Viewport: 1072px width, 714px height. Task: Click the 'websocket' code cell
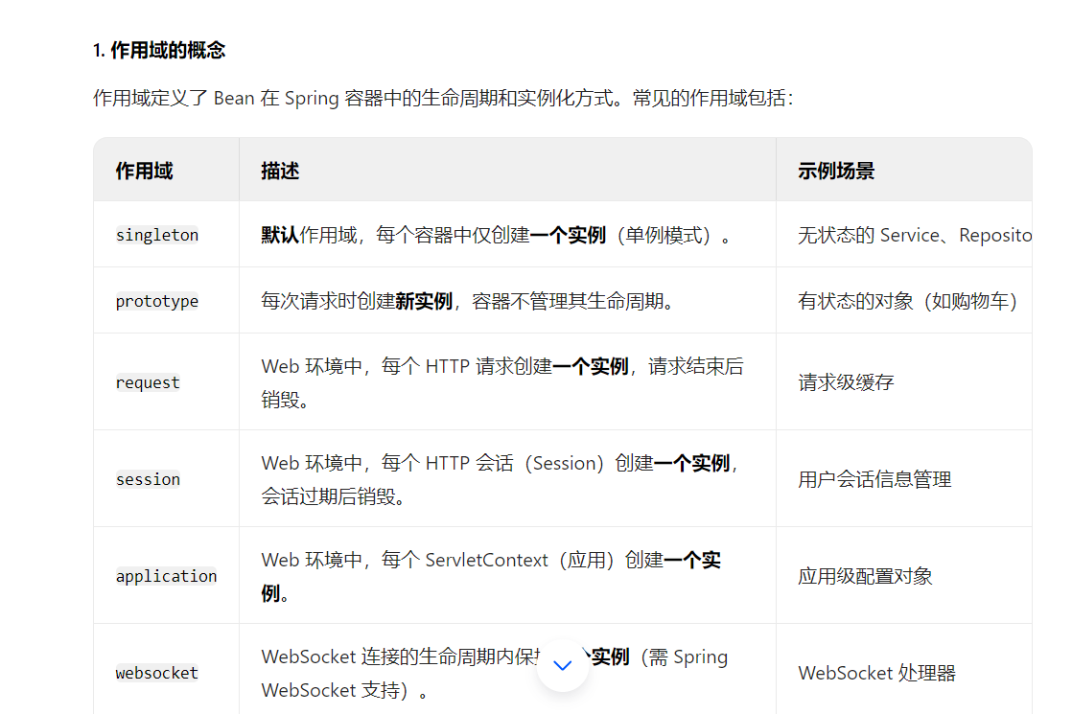[x=157, y=673]
